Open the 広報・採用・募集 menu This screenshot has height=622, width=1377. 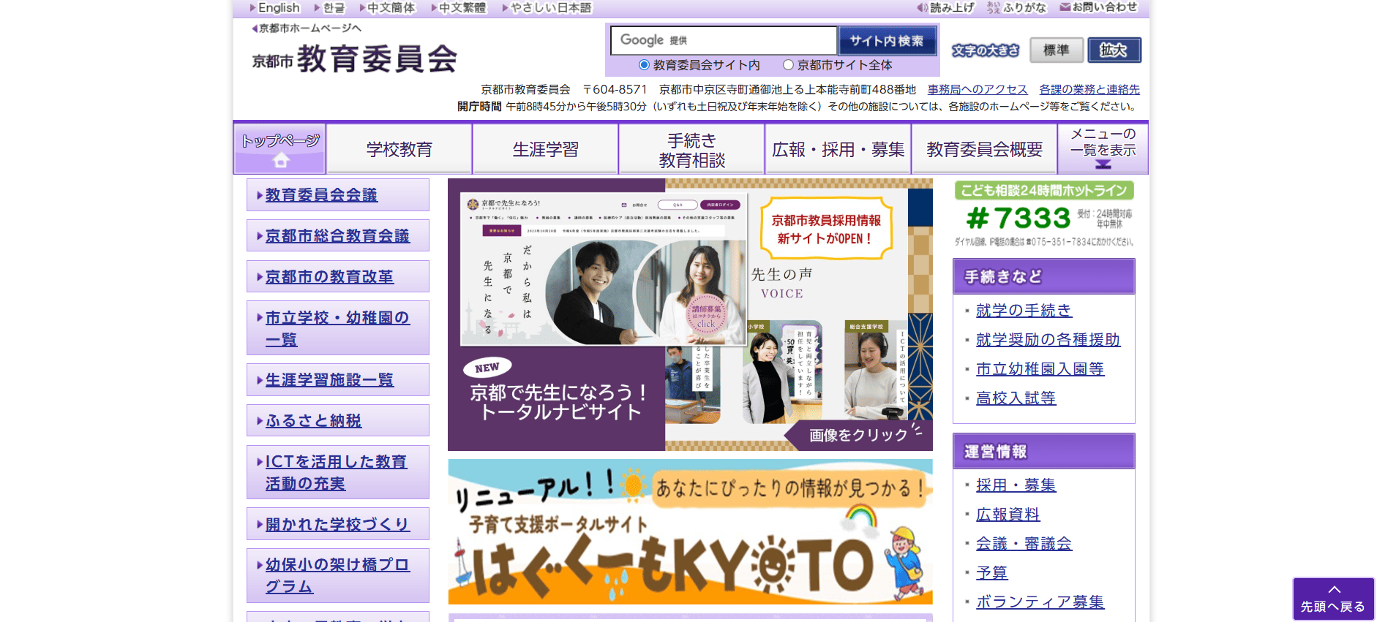coord(838,150)
